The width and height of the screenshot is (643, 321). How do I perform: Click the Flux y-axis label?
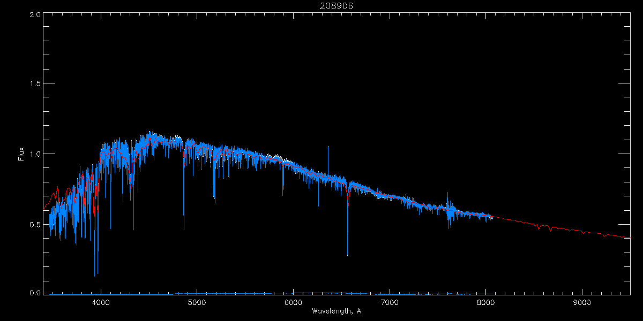click(x=21, y=154)
